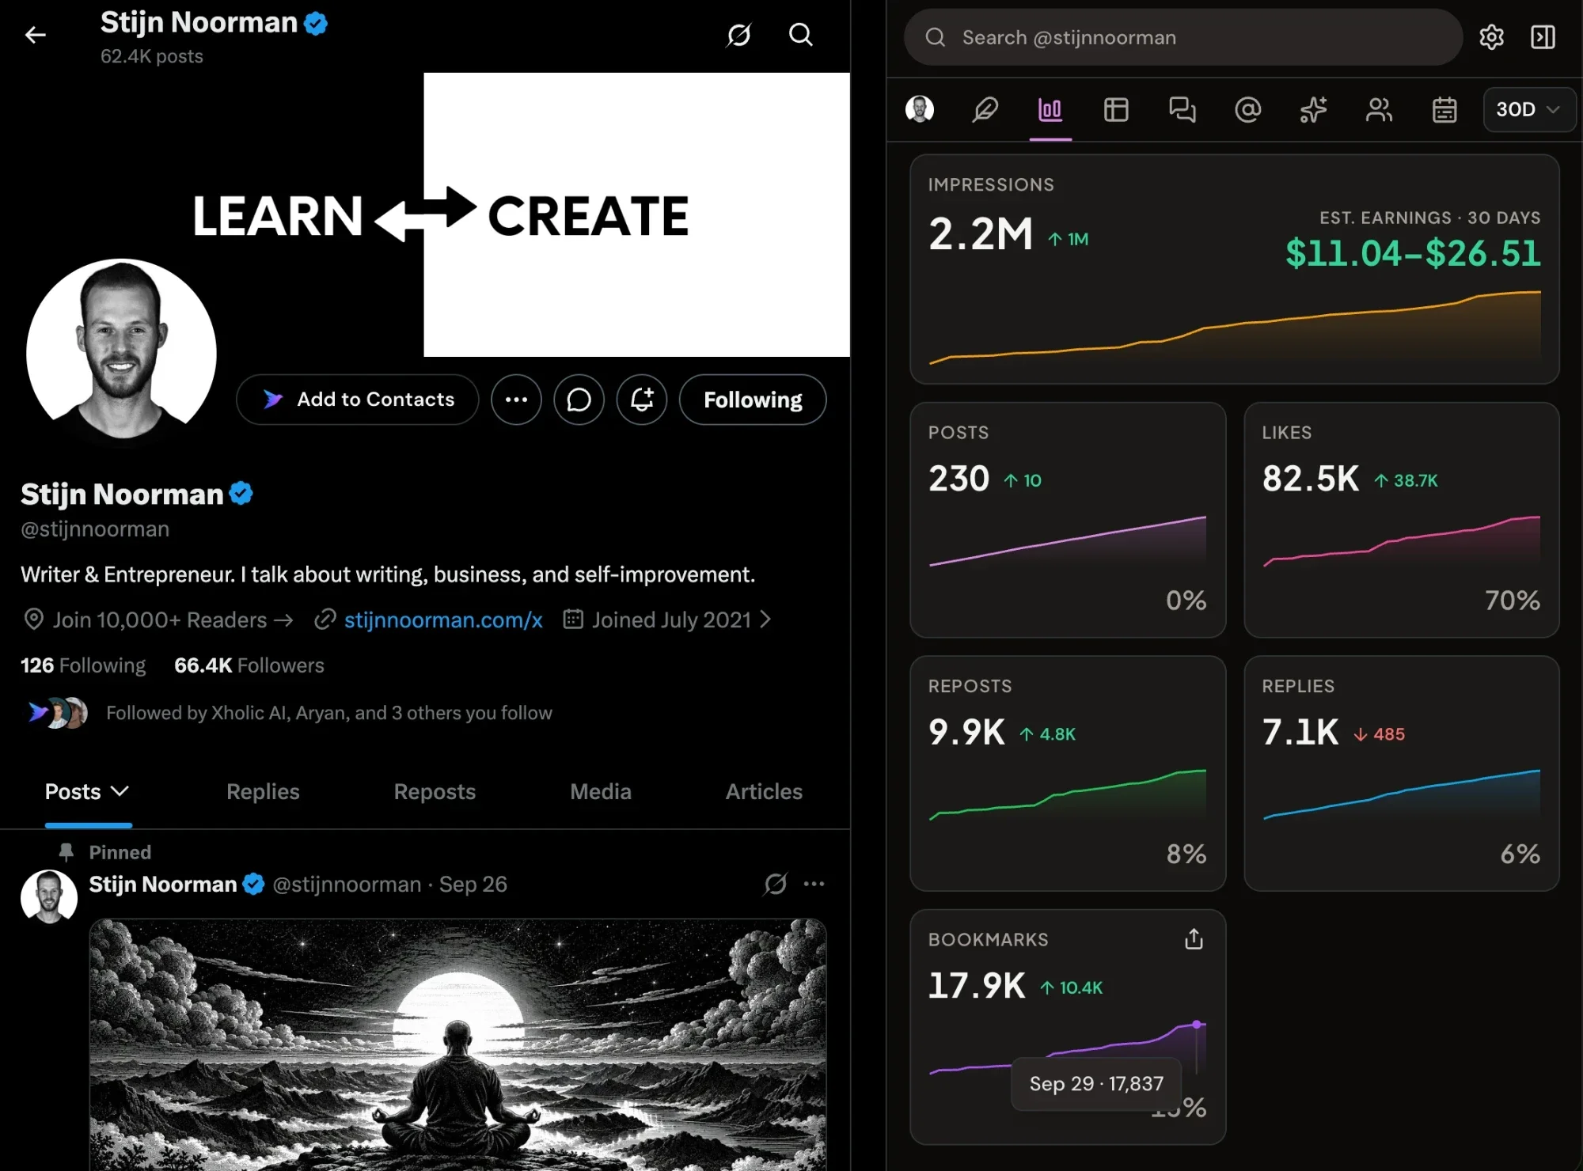Open the pinned post's more options menu
This screenshot has width=1583, height=1171.
pyautogui.click(x=814, y=884)
